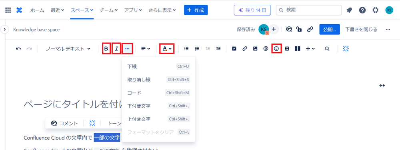Open the text color picker dropdown
Image resolution: width=400 pixels, height=150 pixels.
167,49
